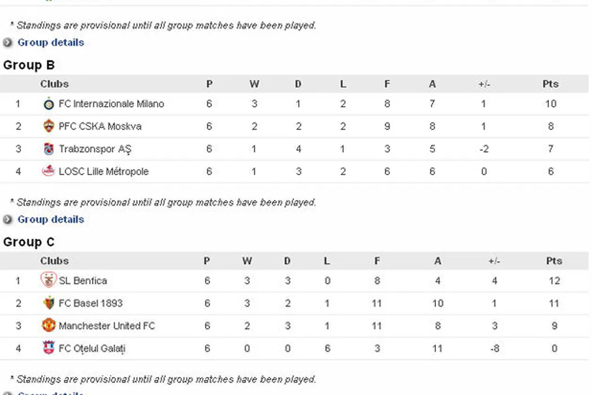Click the PFC CSKA Moskva crest icon
Image resolution: width=593 pixels, height=395 pixels.
49,126
